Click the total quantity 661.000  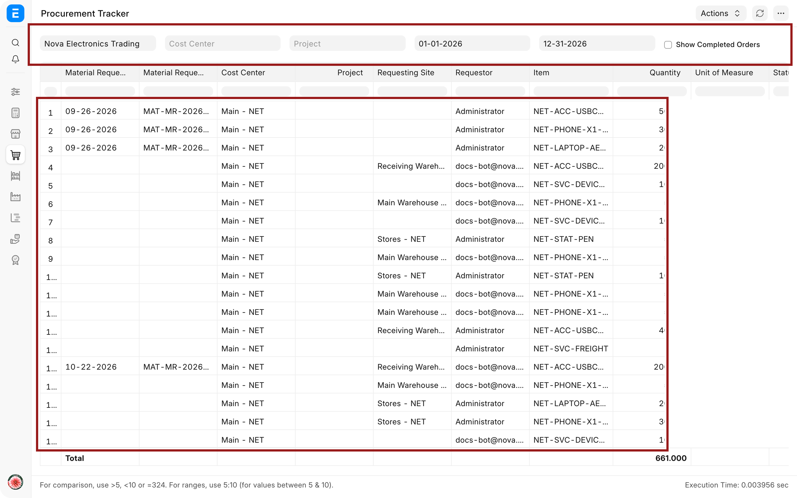tap(671, 458)
